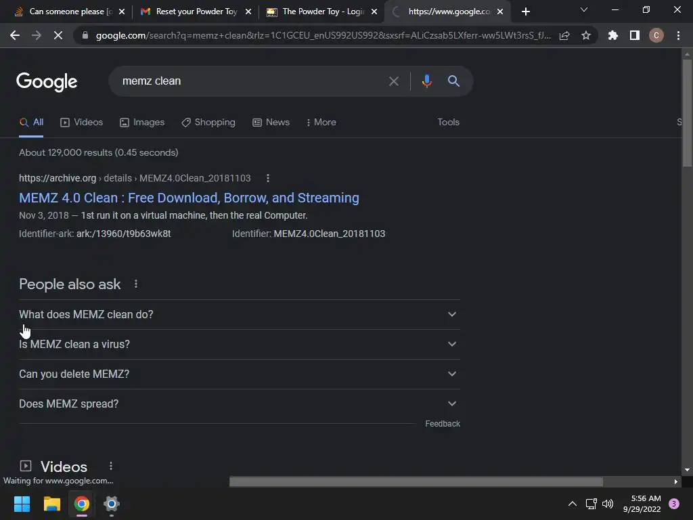The height and width of the screenshot is (520, 693).
Task: Toggle the Chrome side panel icon
Action: point(635,35)
